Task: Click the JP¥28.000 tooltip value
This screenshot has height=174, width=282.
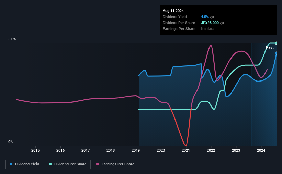Action: pyautogui.click(x=210, y=23)
